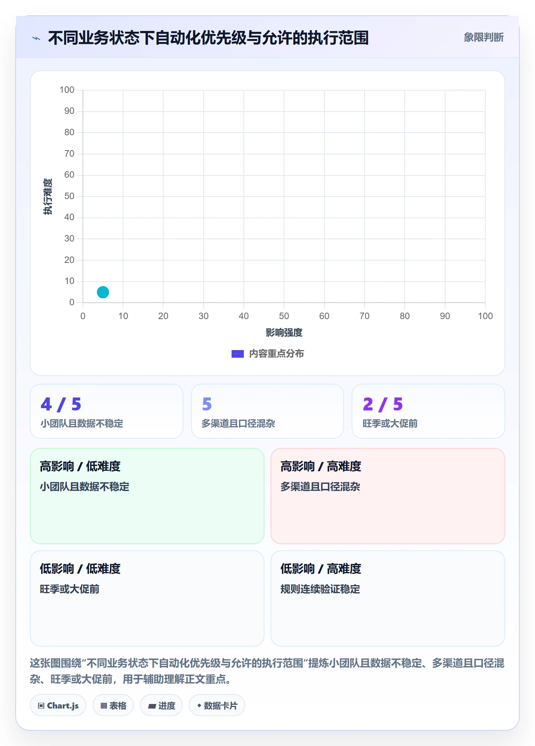Open the 低影响 / 低难度 quadrant card
Screen dimensions: 535x746
147,598
